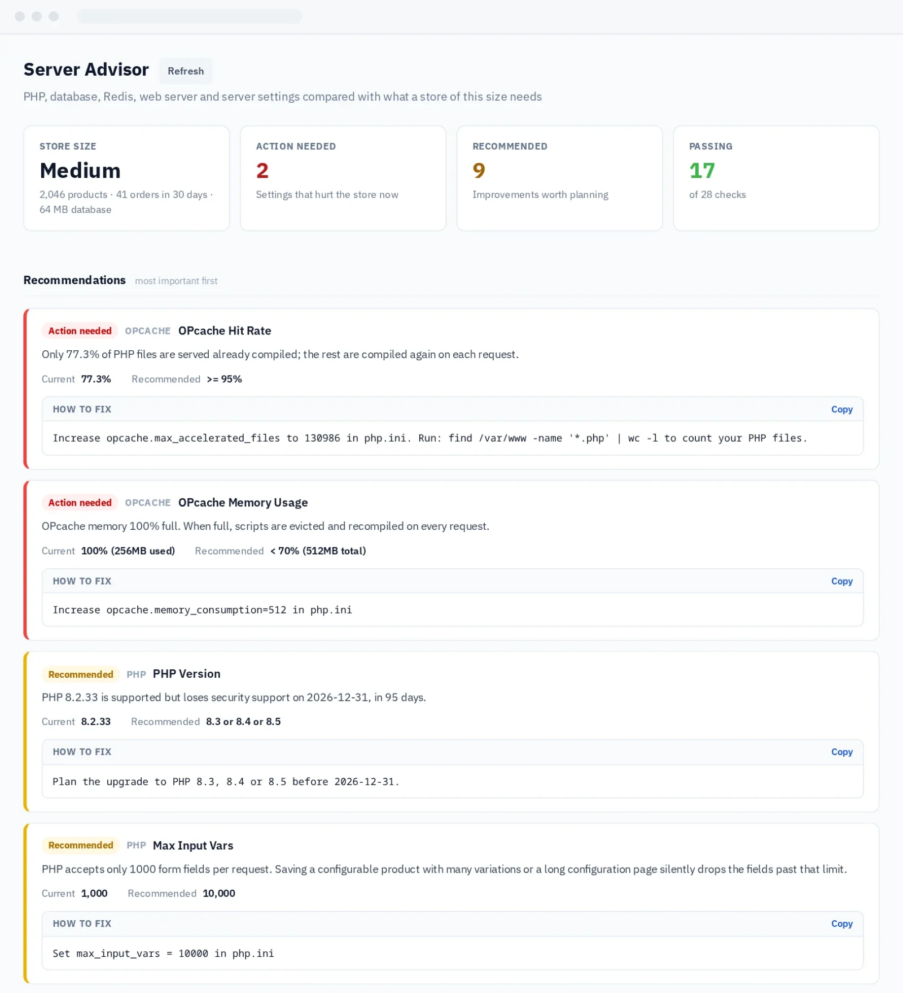This screenshot has height=993, width=903.
Task: Copy the PHP Version fix text
Action: (841, 752)
